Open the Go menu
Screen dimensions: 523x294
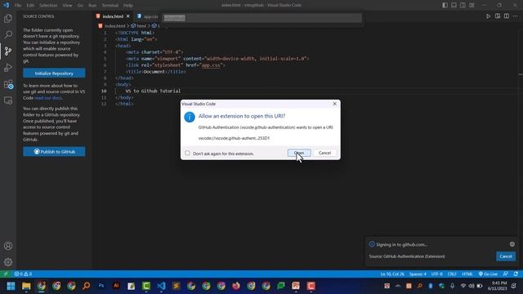[80, 6]
